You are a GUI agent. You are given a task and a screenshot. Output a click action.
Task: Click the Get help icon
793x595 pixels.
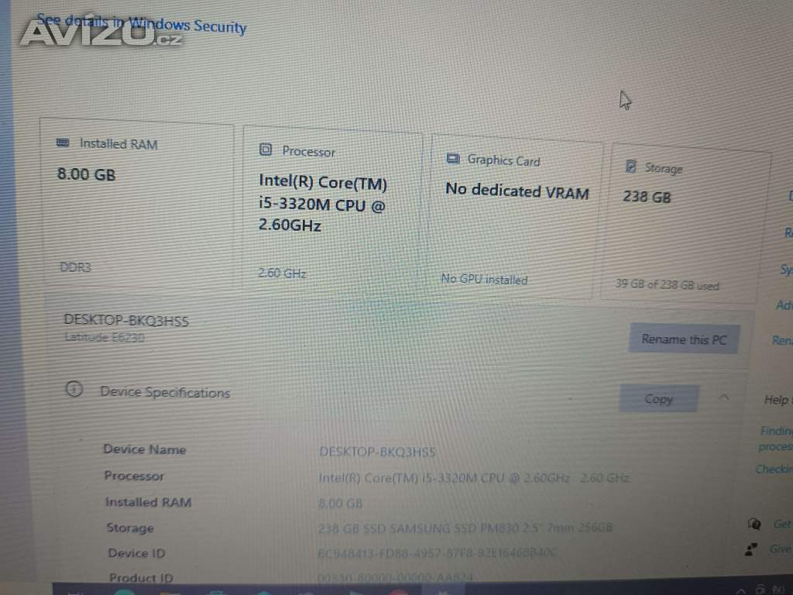754,524
